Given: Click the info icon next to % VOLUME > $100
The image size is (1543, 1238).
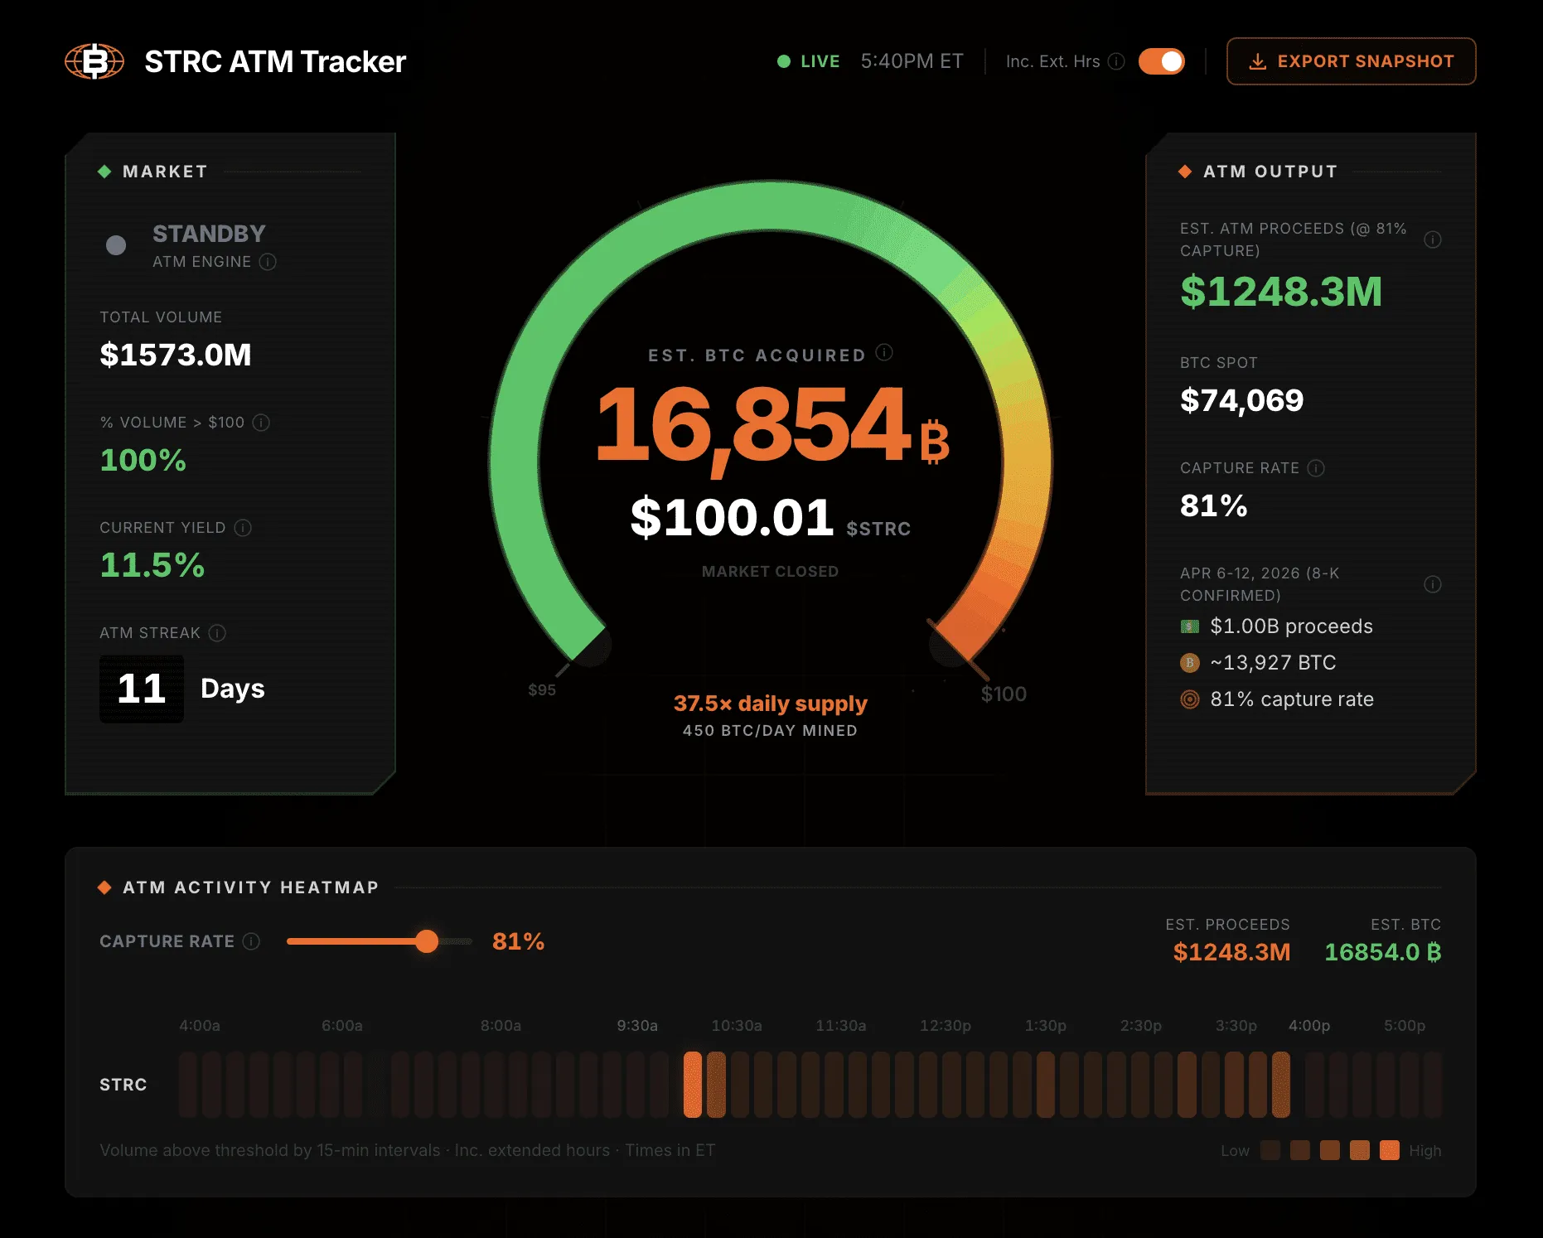Looking at the screenshot, I should click(x=262, y=423).
